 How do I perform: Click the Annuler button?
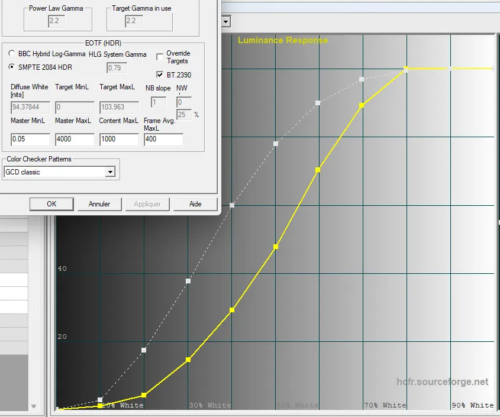pyautogui.click(x=99, y=204)
